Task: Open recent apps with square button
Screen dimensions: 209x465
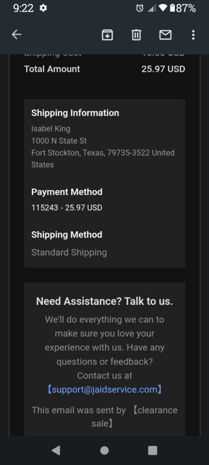Action: click(x=153, y=450)
